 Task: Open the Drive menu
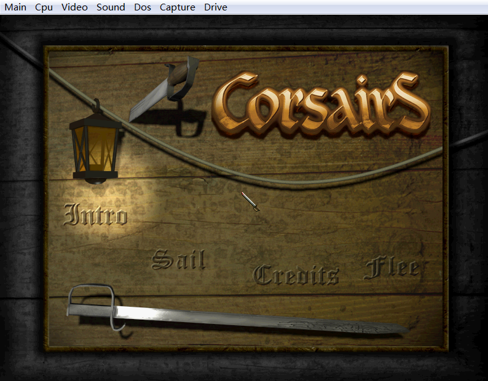[215, 7]
